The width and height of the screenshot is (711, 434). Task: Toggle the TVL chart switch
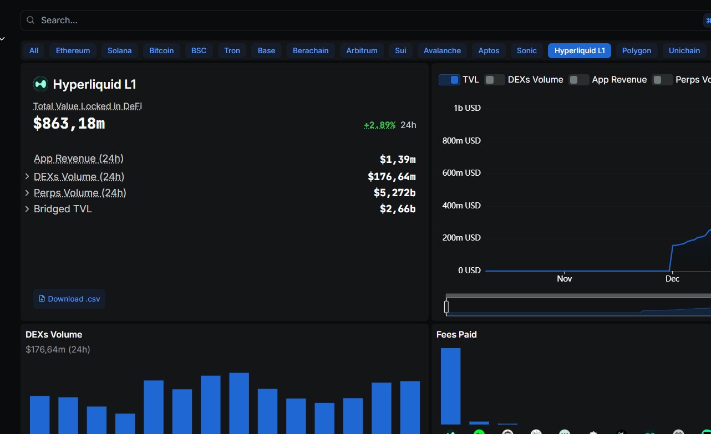[x=449, y=80]
